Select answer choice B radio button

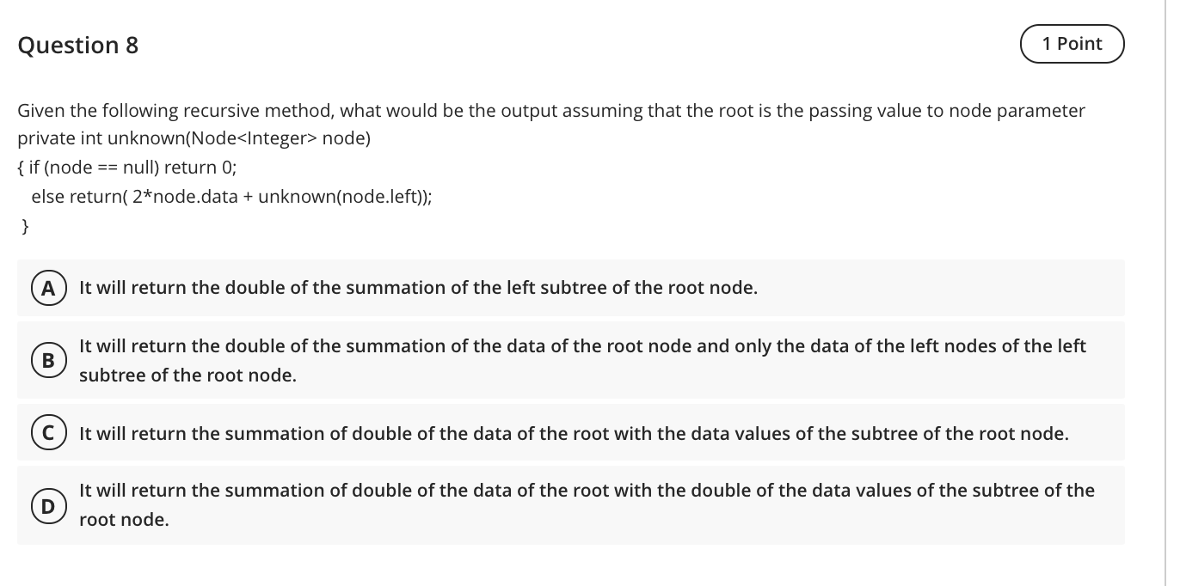click(49, 360)
